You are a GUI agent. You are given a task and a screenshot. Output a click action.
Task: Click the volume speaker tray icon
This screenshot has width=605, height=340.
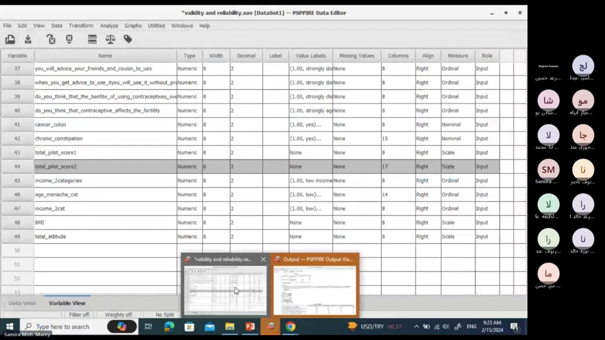click(x=446, y=326)
